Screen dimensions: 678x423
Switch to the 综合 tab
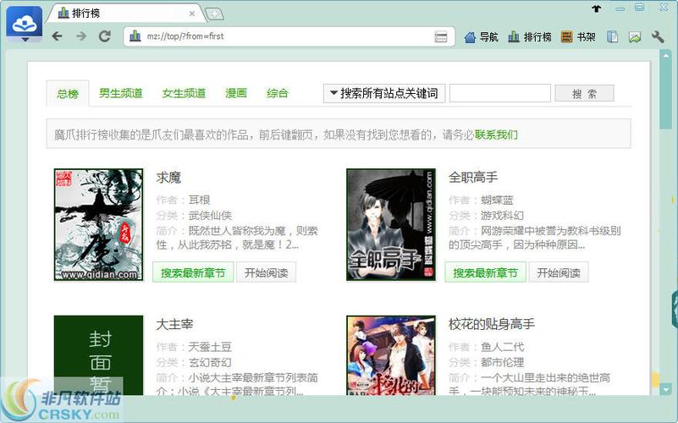277,93
